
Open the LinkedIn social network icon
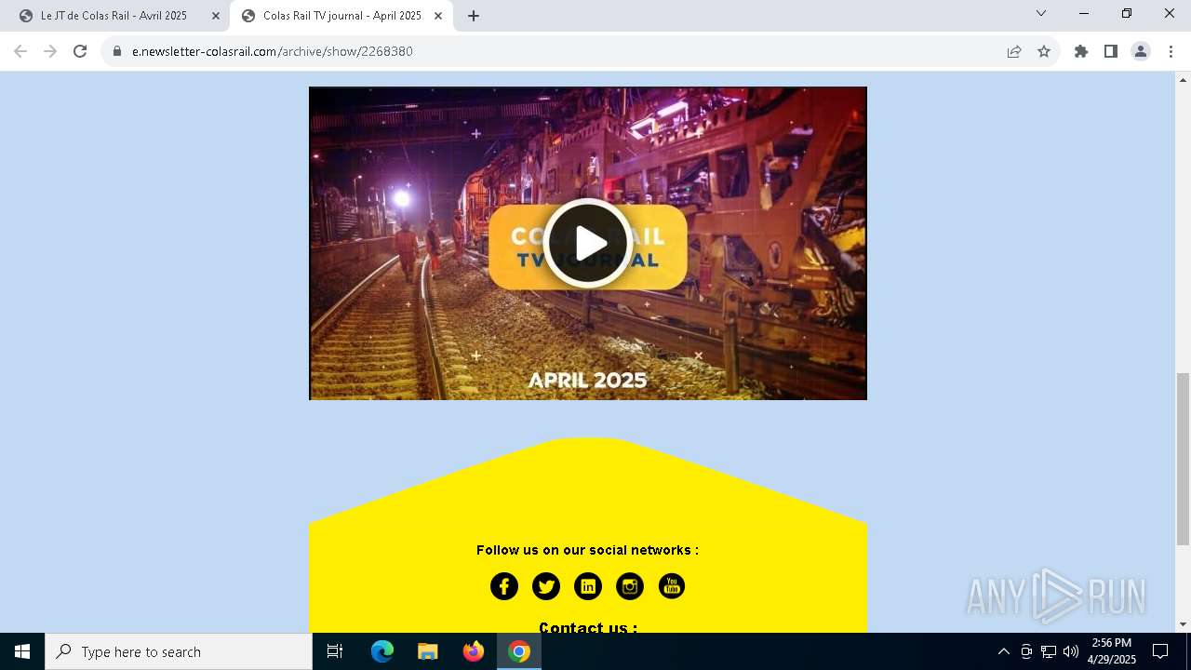pyautogui.click(x=588, y=586)
